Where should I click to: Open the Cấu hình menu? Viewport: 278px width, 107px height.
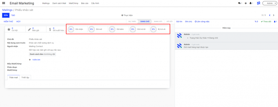click(x=95, y=3)
